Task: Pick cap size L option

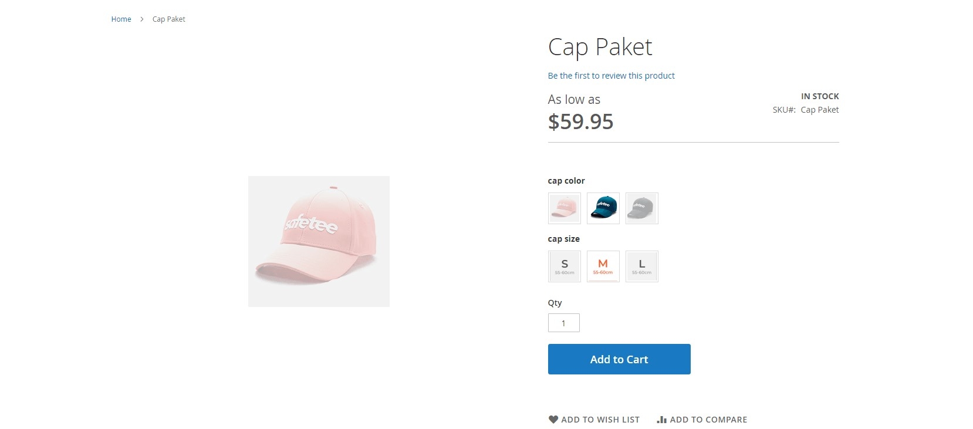Action: click(x=641, y=266)
